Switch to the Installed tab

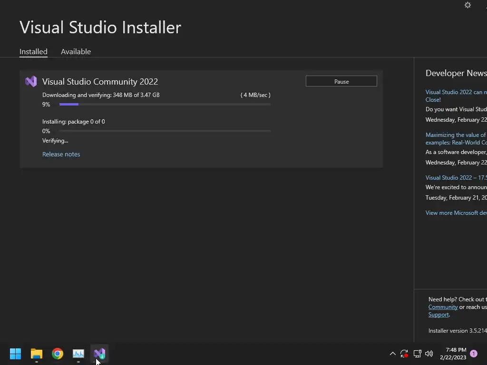point(33,51)
